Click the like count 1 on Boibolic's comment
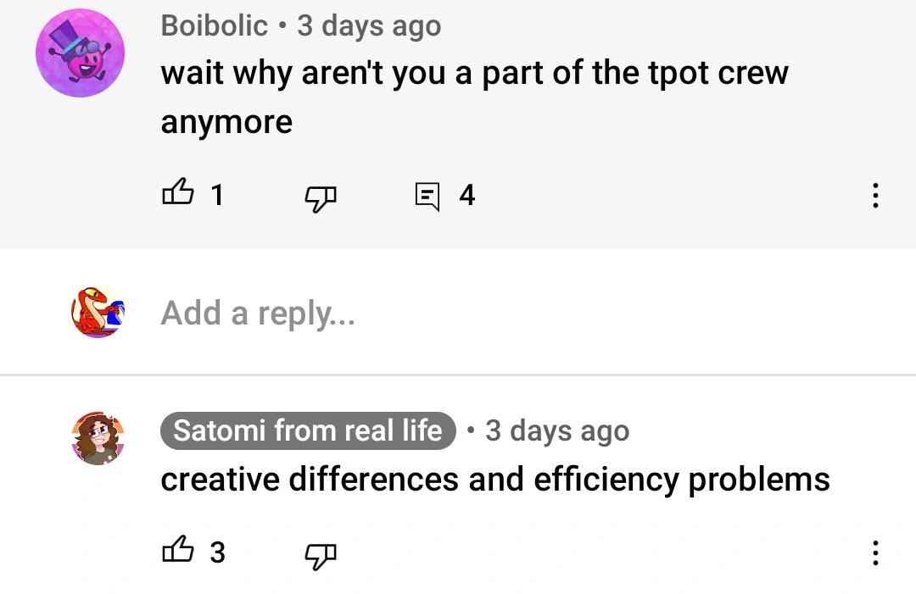 point(217,196)
